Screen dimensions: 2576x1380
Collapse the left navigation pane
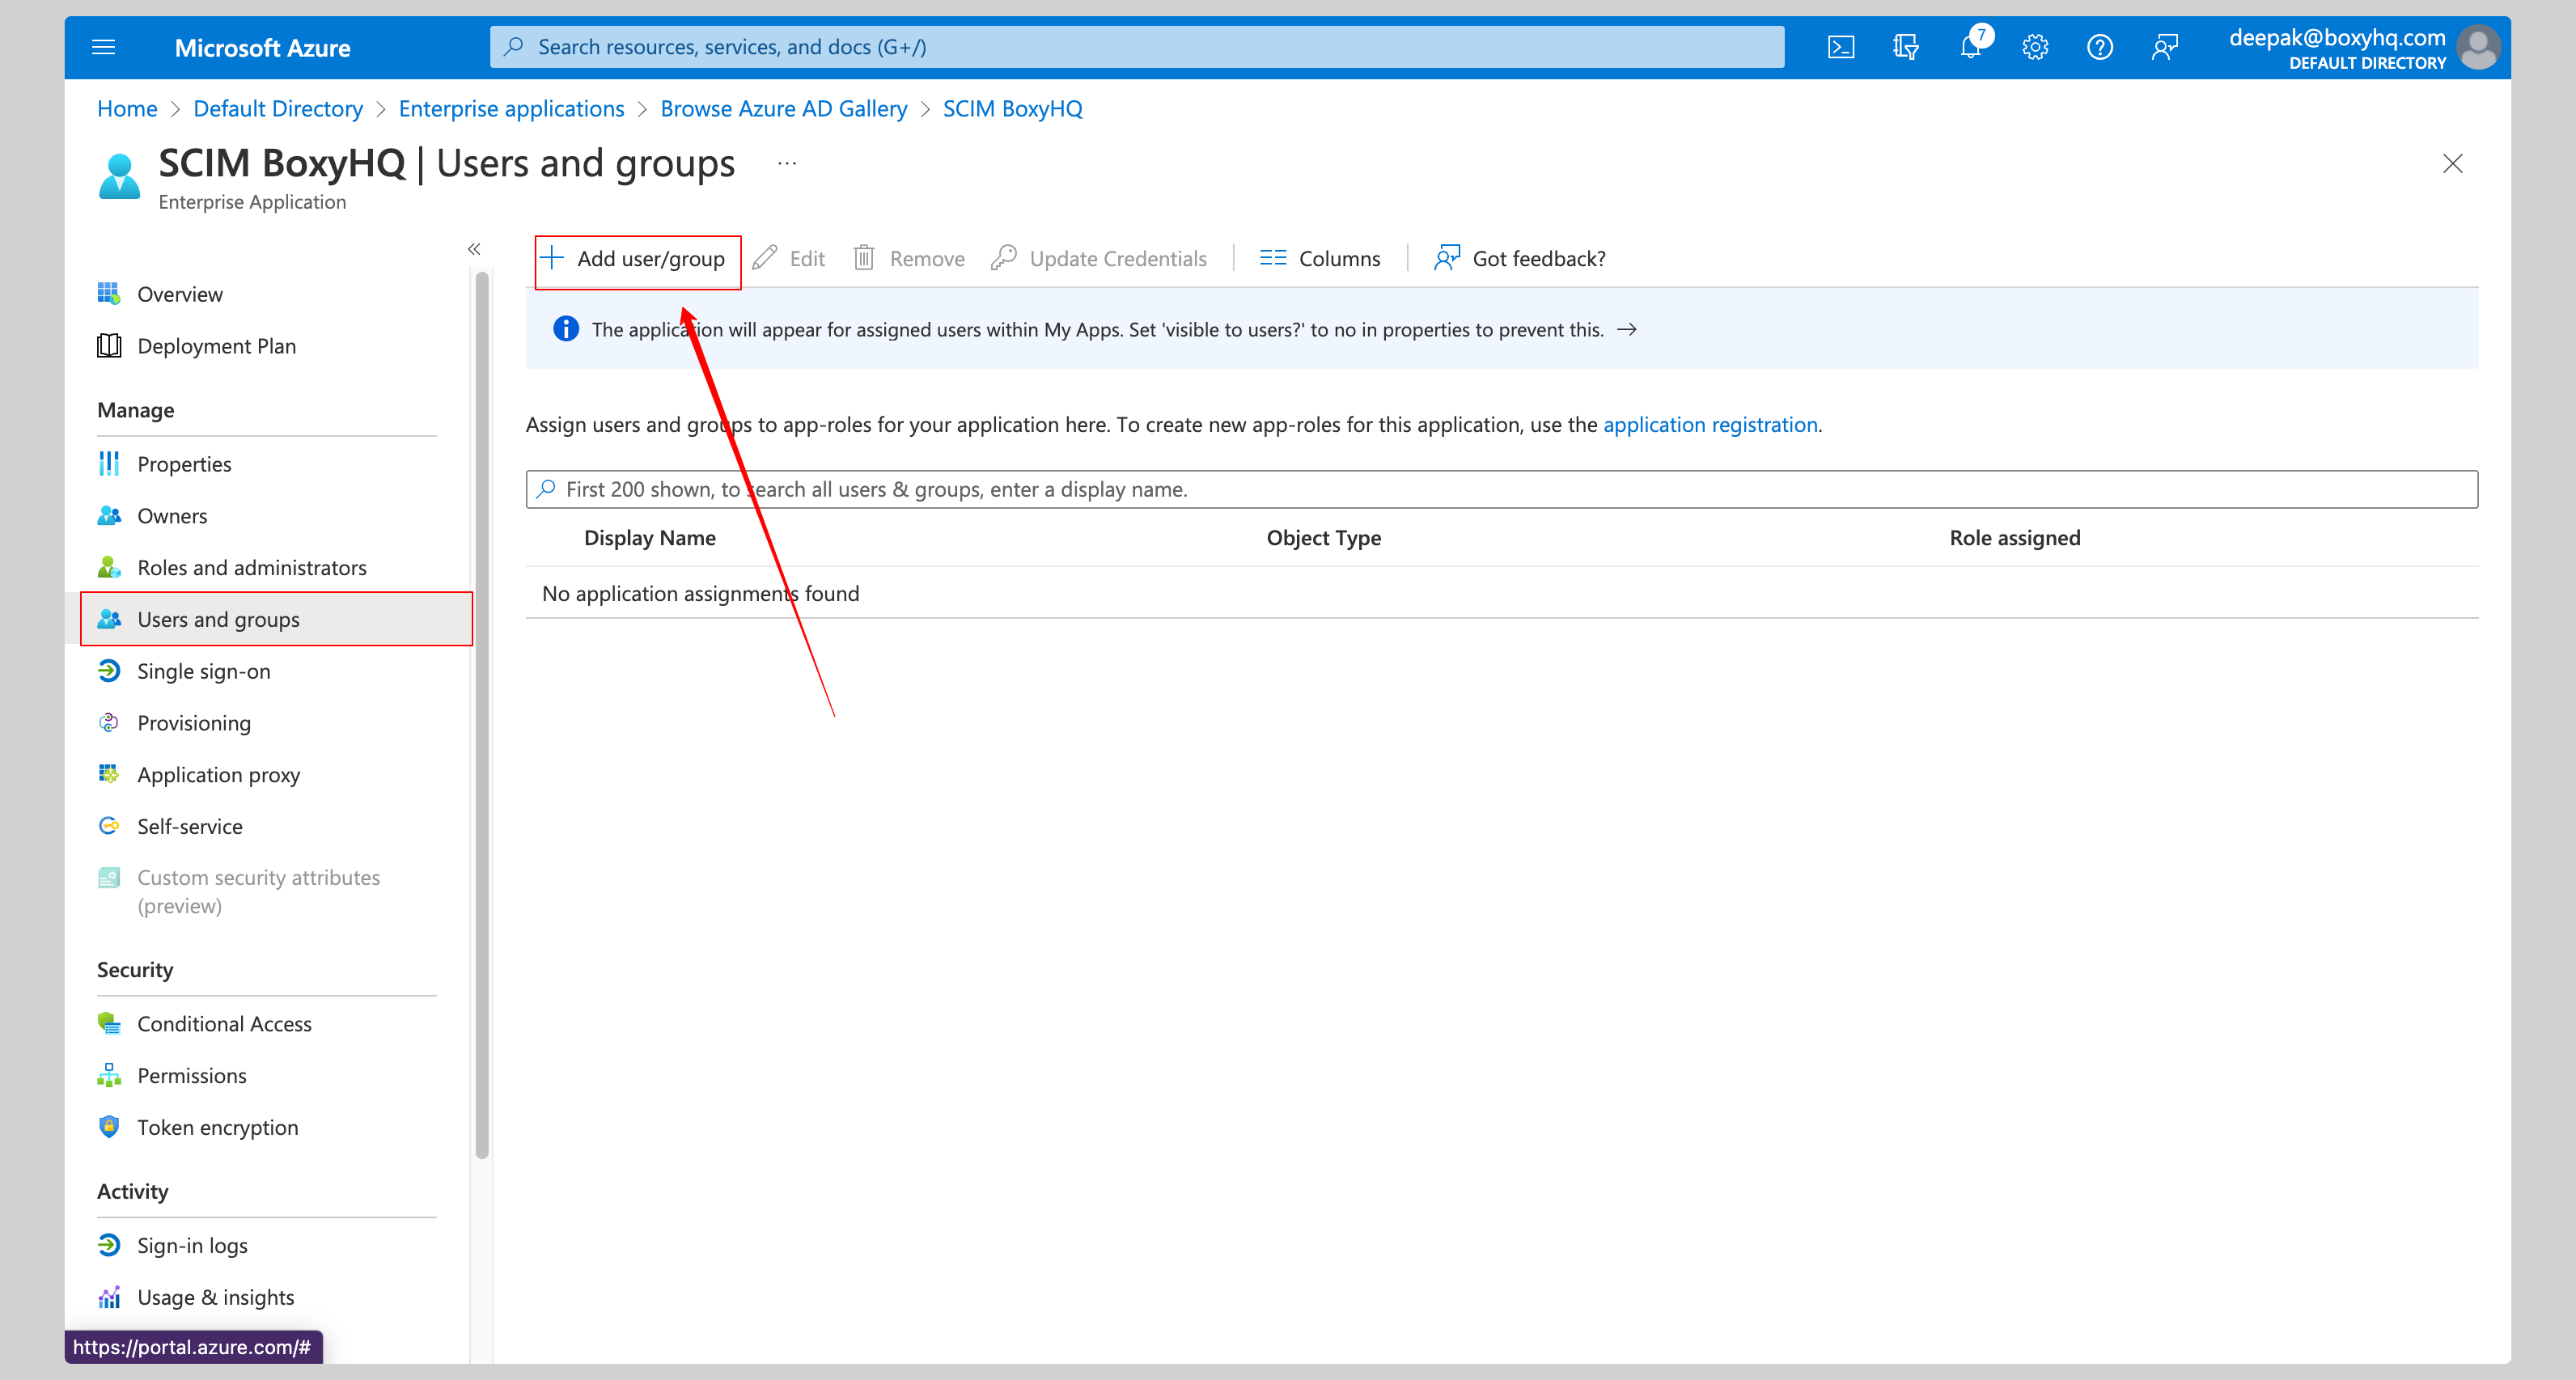tap(474, 249)
